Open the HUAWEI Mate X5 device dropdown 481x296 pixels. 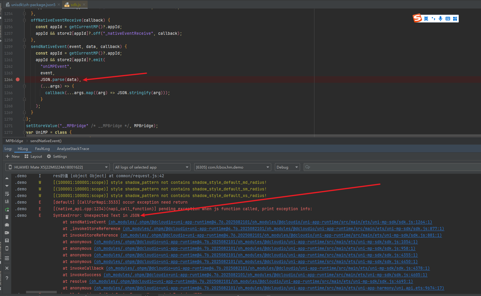click(57, 167)
